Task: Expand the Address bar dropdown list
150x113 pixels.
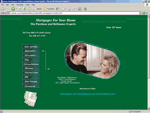Action: click(140, 13)
